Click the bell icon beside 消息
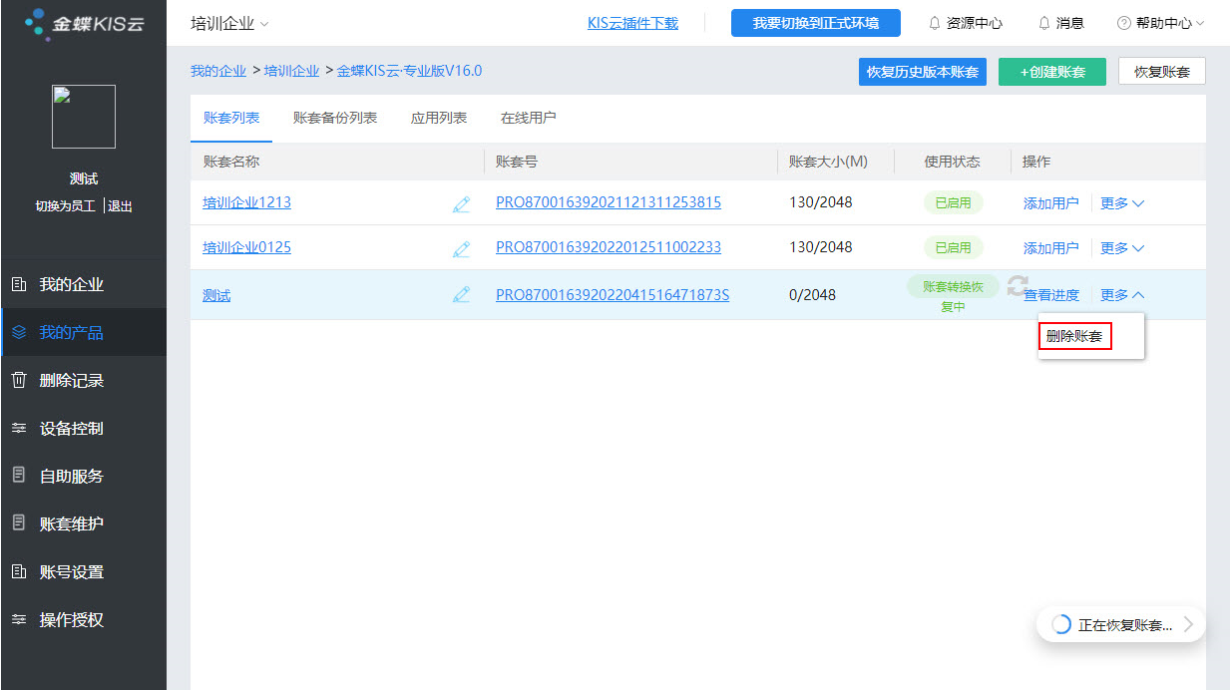Screen dimensions: 1231x690 click(x=1044, y=23)
